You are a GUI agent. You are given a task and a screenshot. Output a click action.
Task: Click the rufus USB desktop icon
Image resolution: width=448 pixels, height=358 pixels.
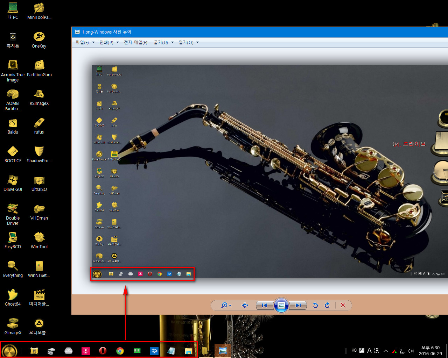point(39,126)
